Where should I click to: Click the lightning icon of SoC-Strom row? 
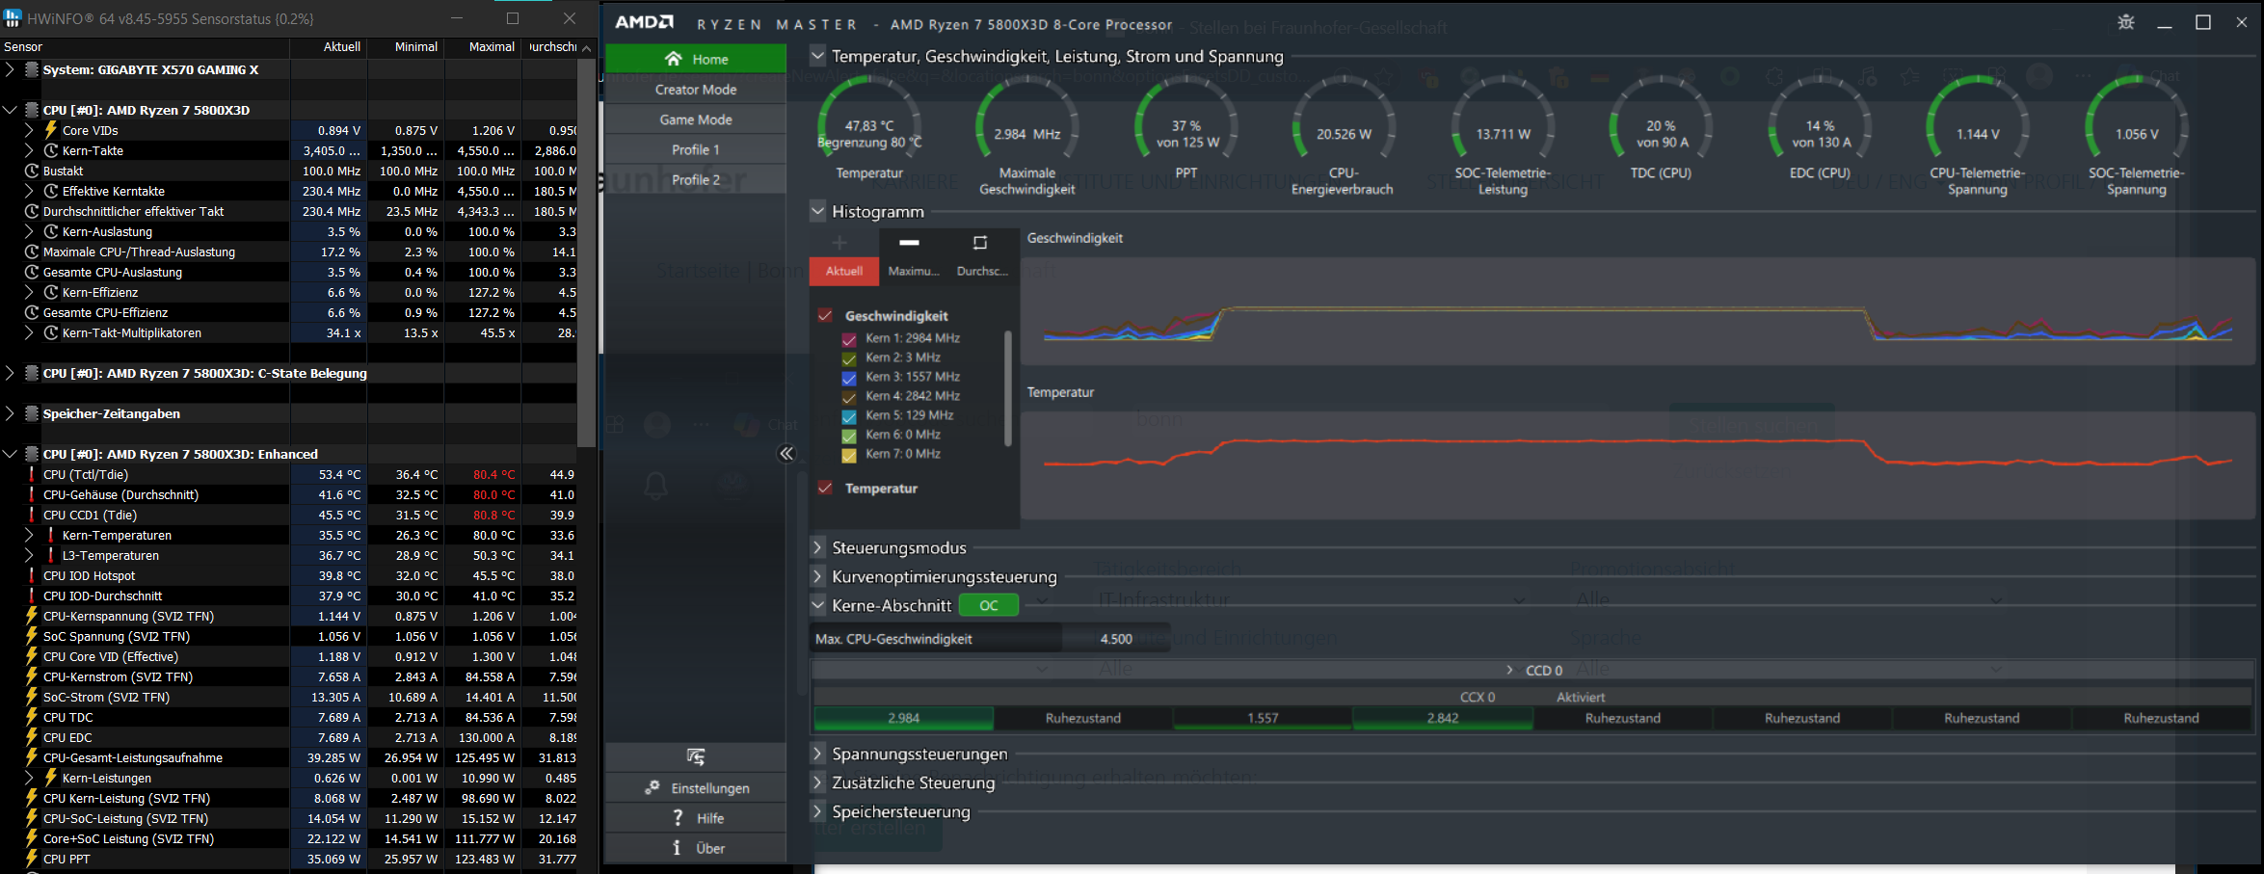[x=32, y=697]
